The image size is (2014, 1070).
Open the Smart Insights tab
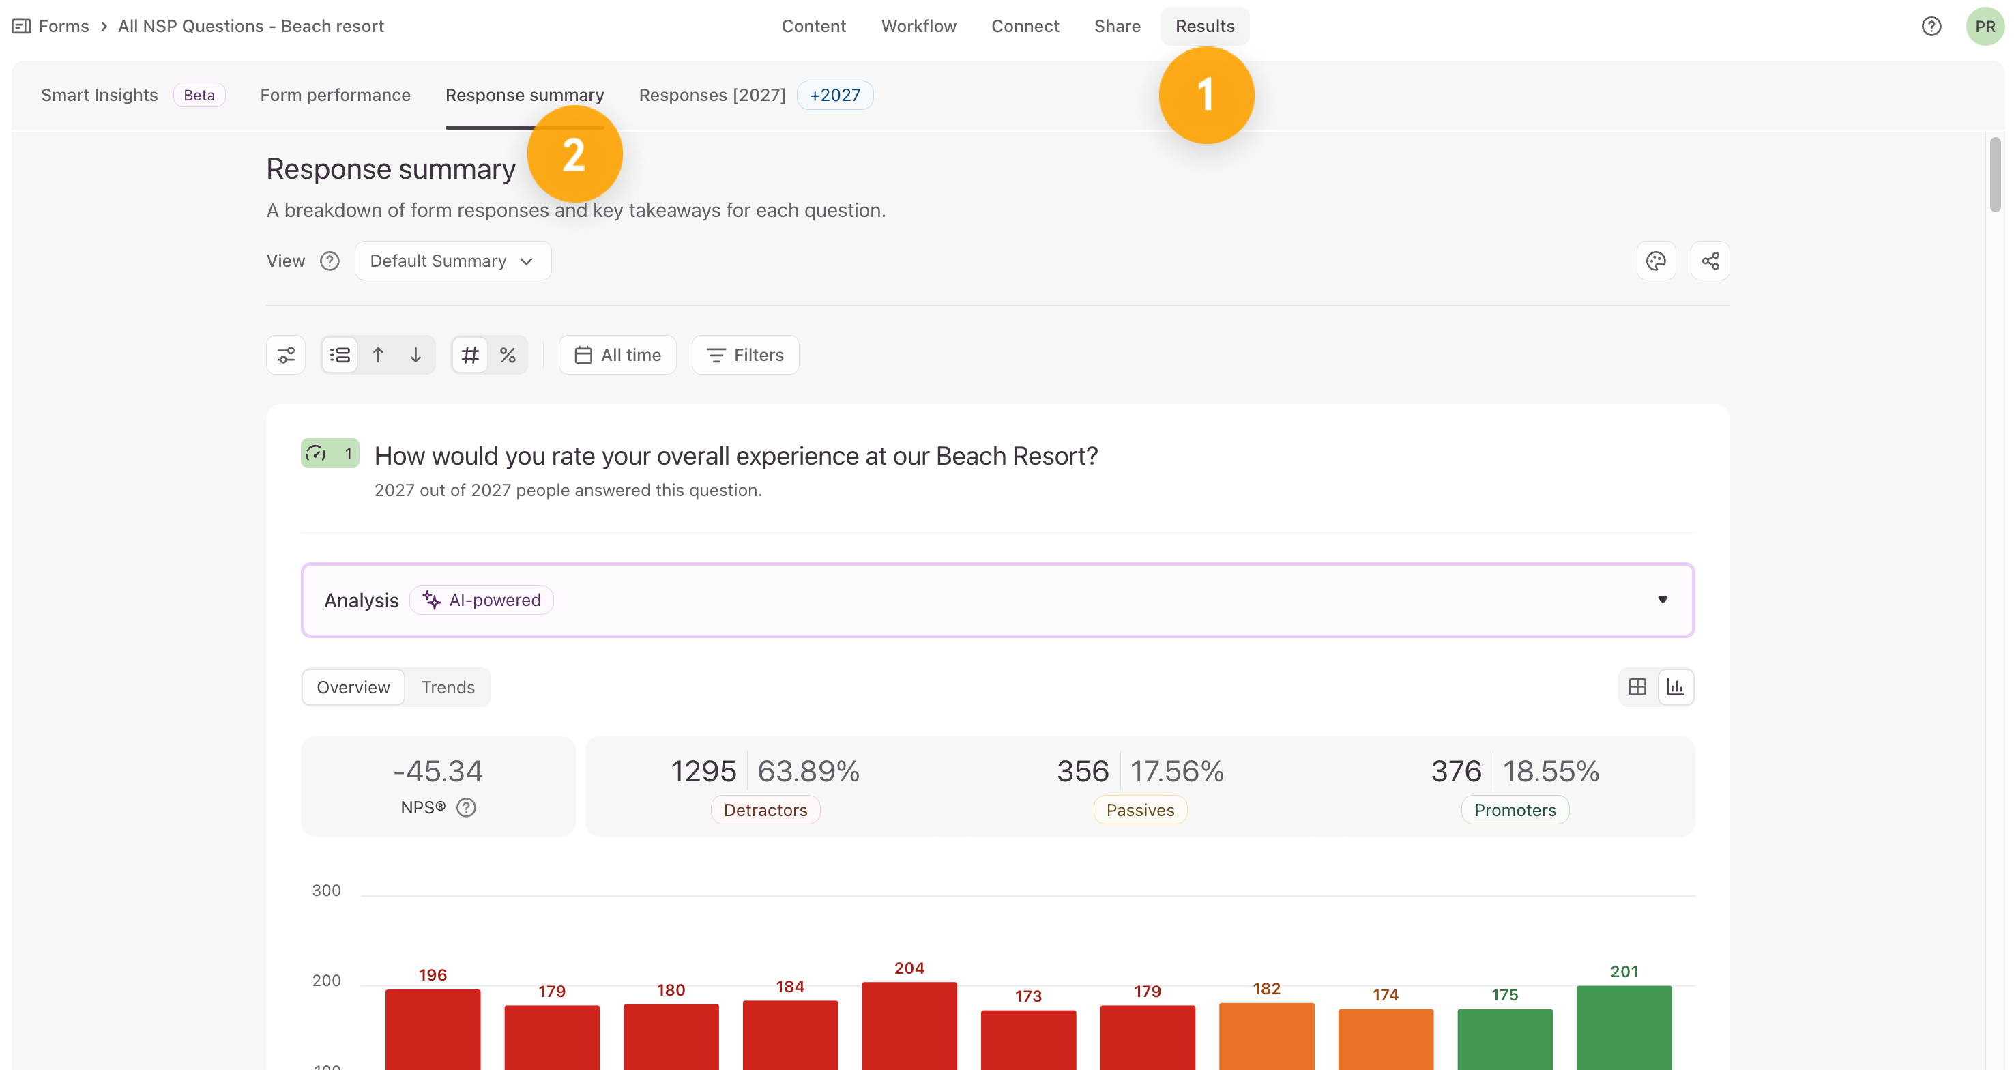(x=100, y=96)
